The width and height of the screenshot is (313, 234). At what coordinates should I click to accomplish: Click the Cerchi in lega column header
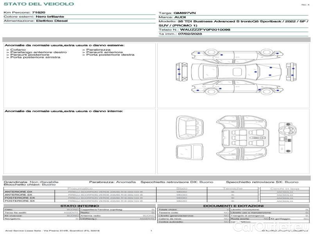pyautogui.click(x=284, y=189)
